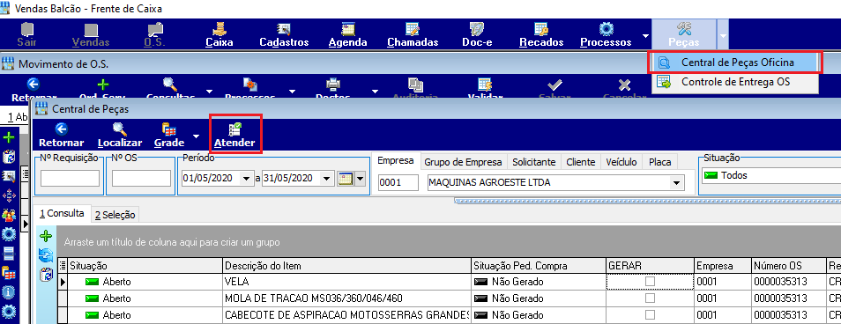
Task: Select Não Gerado cell in CABECOTE row
Action: coord(538,315)
